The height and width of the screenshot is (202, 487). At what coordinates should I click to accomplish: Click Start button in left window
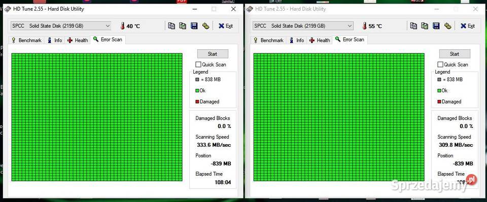pos(213,54)
